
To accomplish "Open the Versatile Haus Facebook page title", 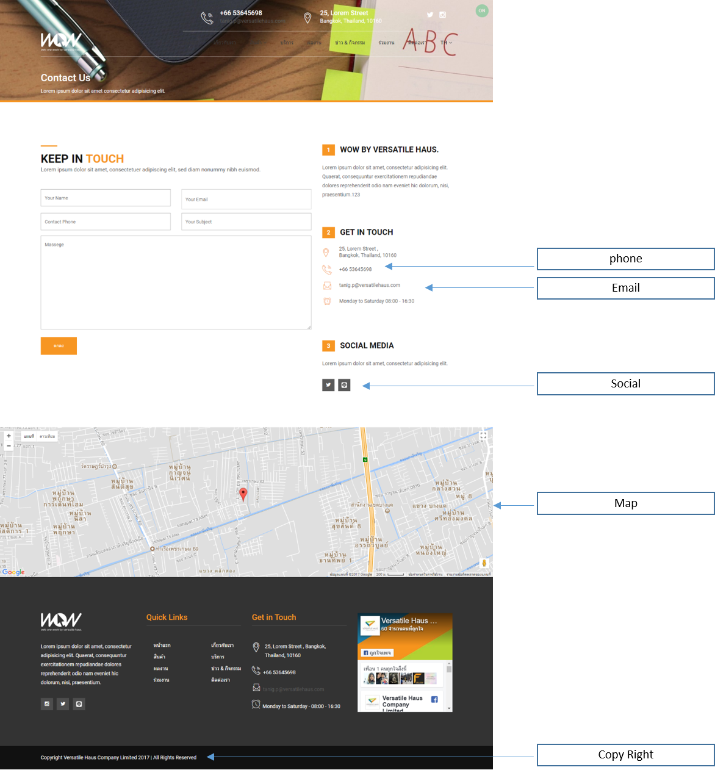I will pos(409,621).
